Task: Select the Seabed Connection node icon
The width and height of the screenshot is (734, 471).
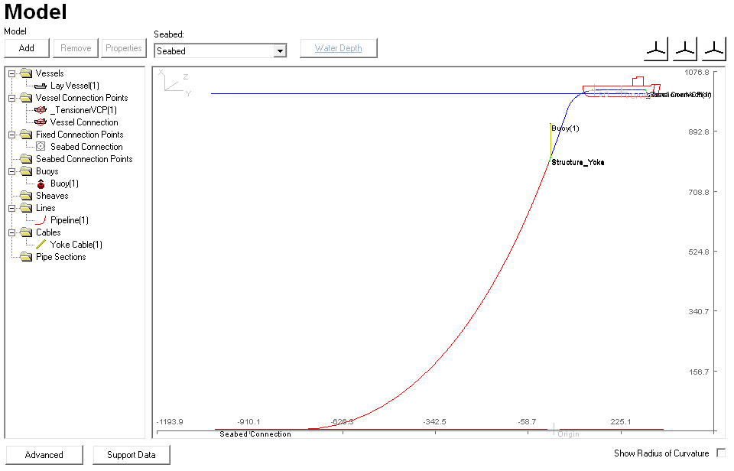Action: pyautogui.click(x=41, y=147)
